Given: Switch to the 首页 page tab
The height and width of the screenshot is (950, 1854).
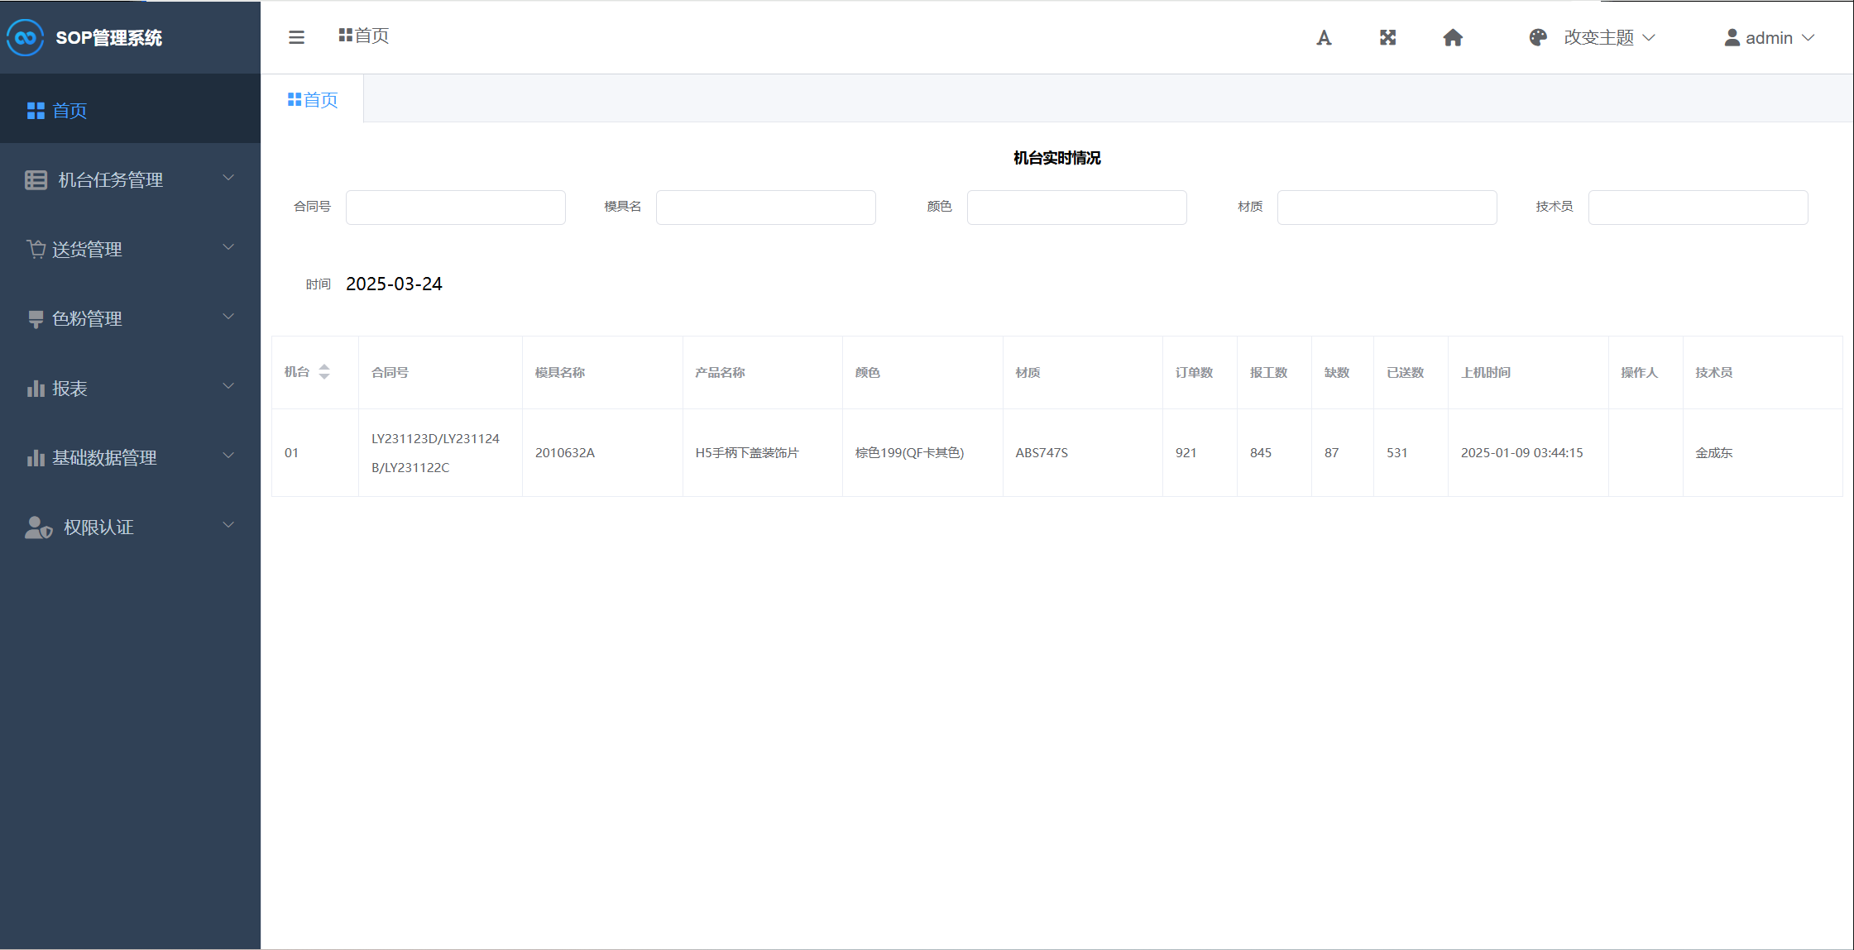Looking at the screenshot, I should click(x=313, y=99).
